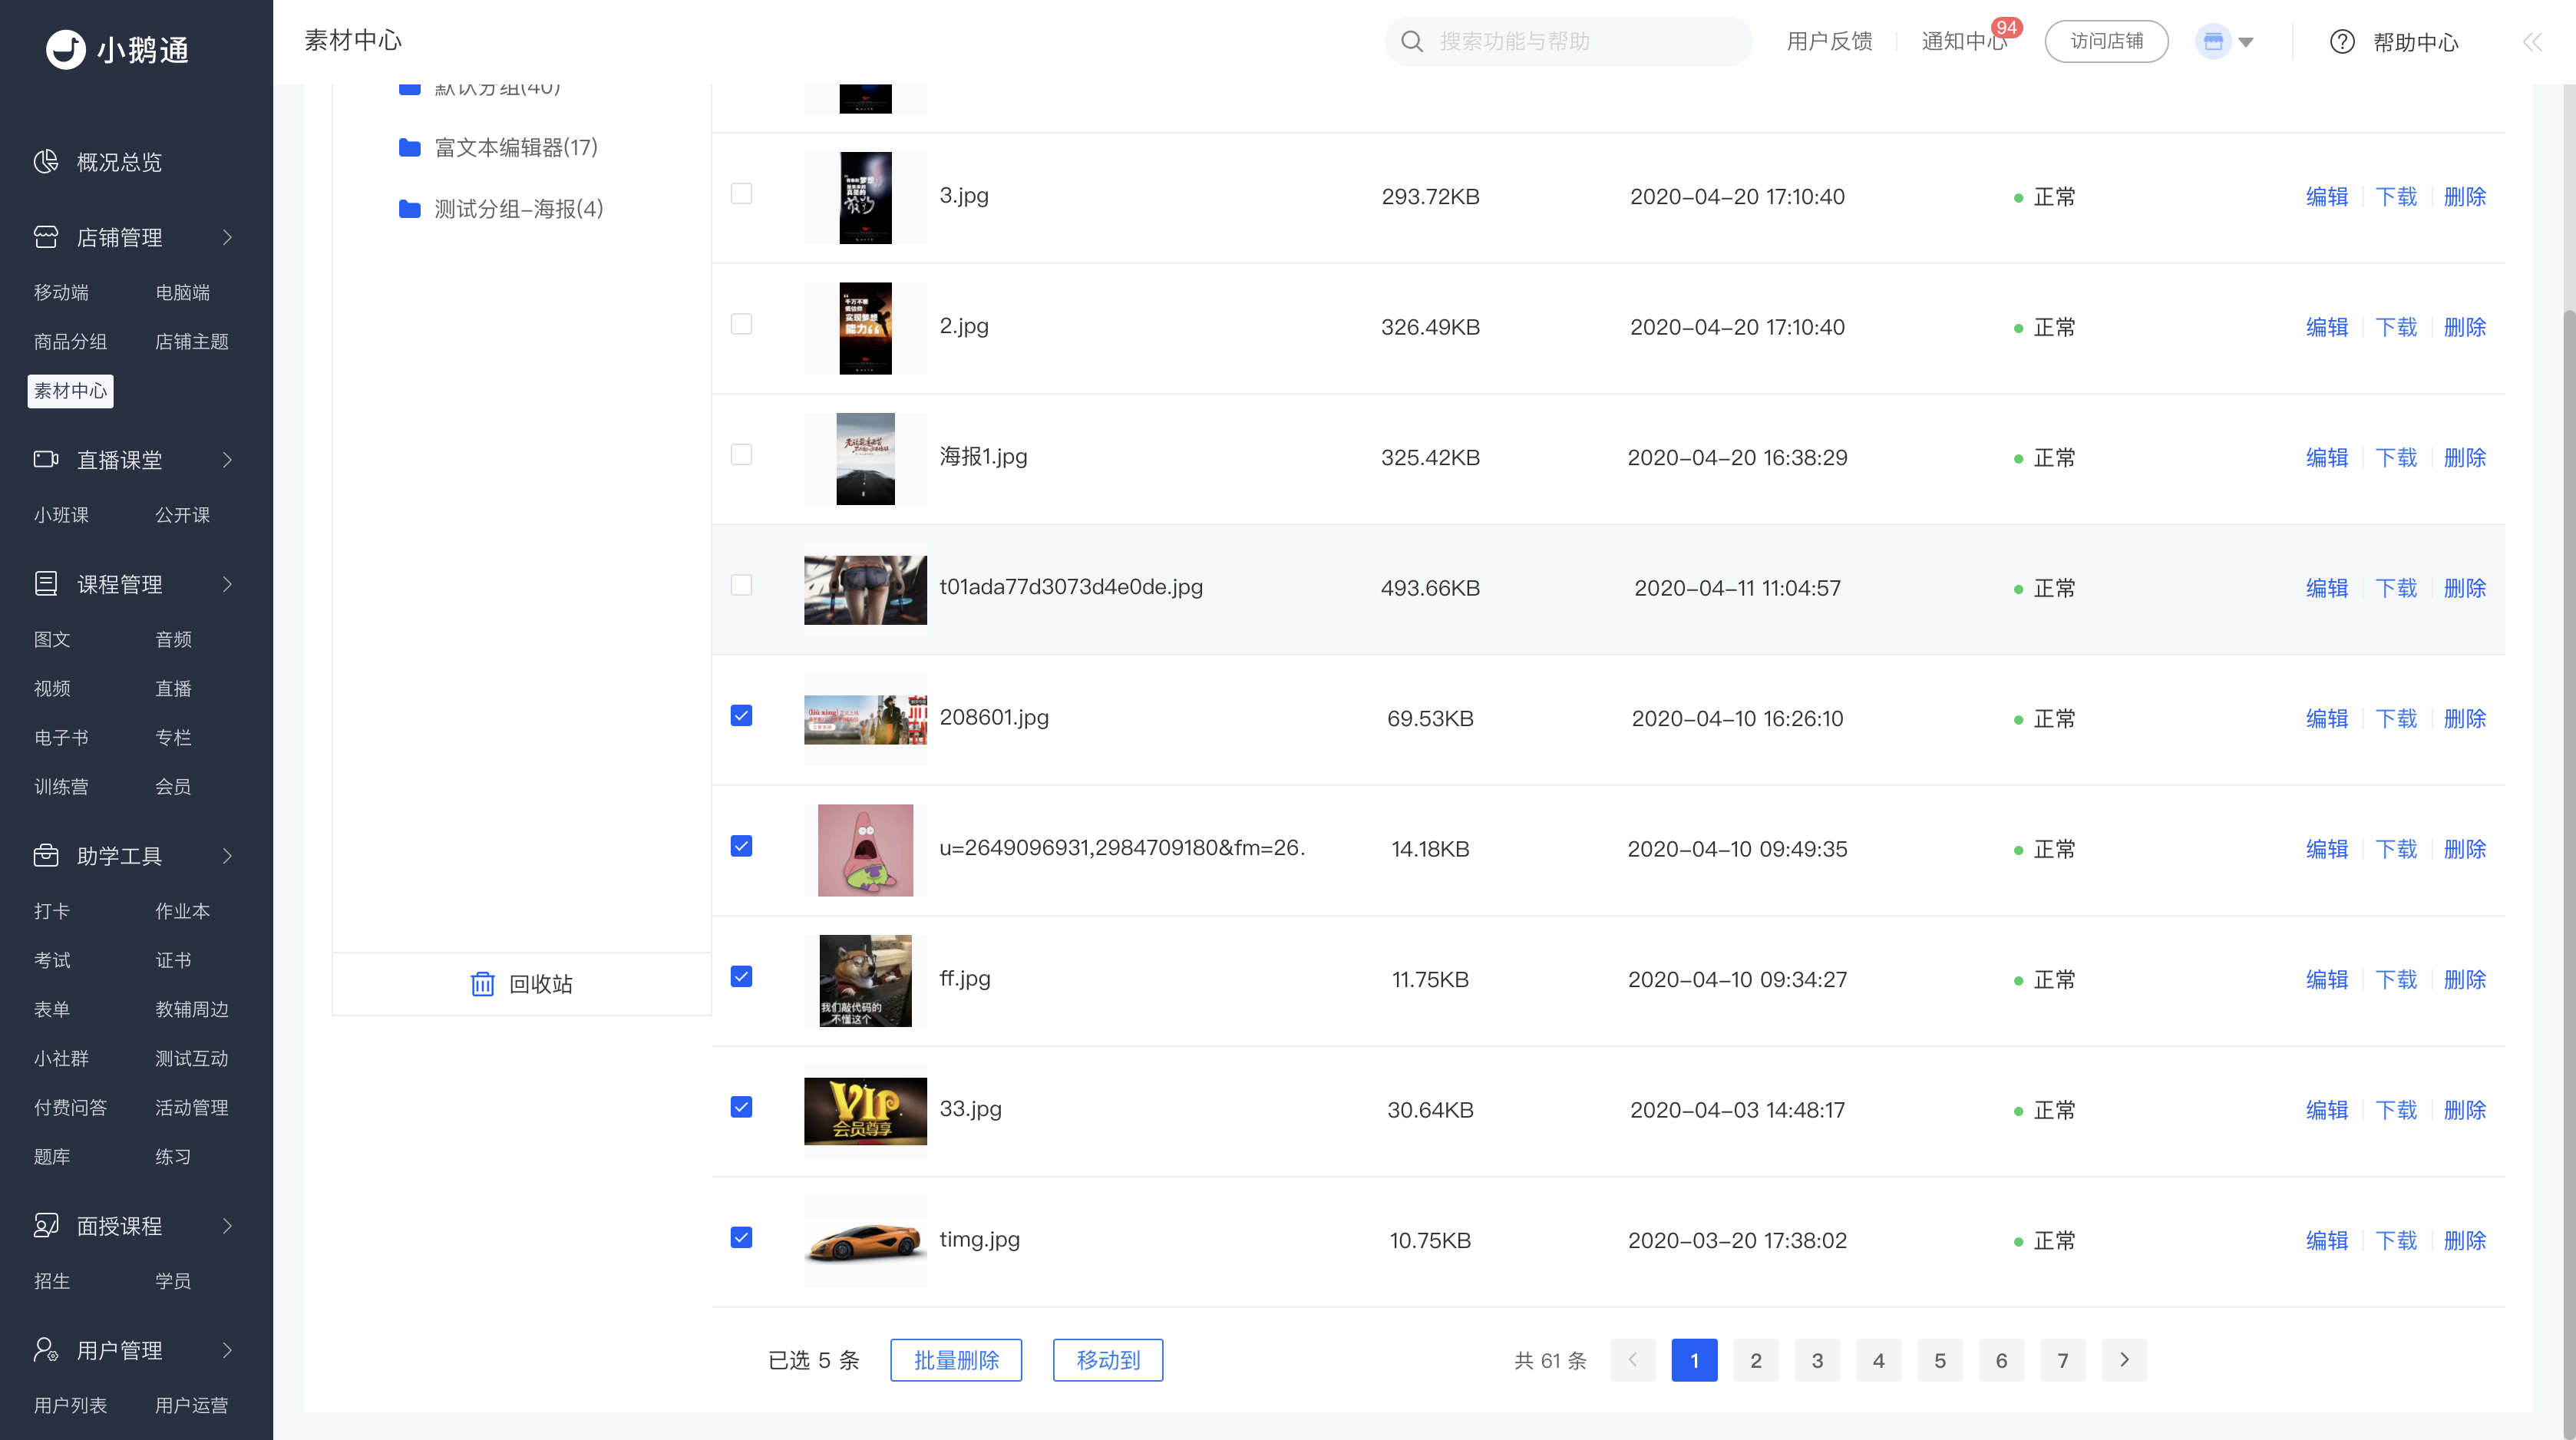Open 店铺主题 in the sidebar

(192, 342)
